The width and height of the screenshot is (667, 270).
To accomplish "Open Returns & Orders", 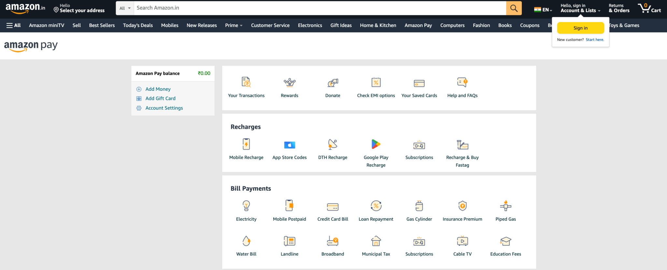I will tap(619, 8).
